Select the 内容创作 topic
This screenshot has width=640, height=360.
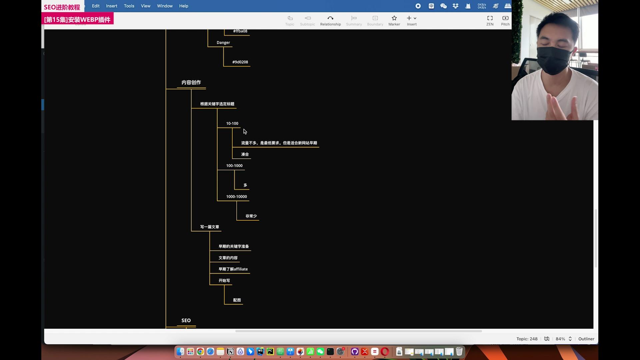click(x=191, y=82)
